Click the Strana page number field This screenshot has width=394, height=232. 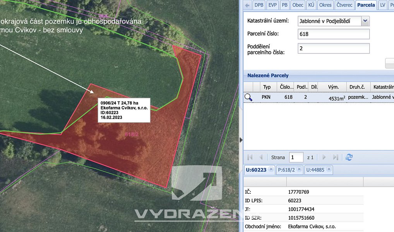coord(296,157)
